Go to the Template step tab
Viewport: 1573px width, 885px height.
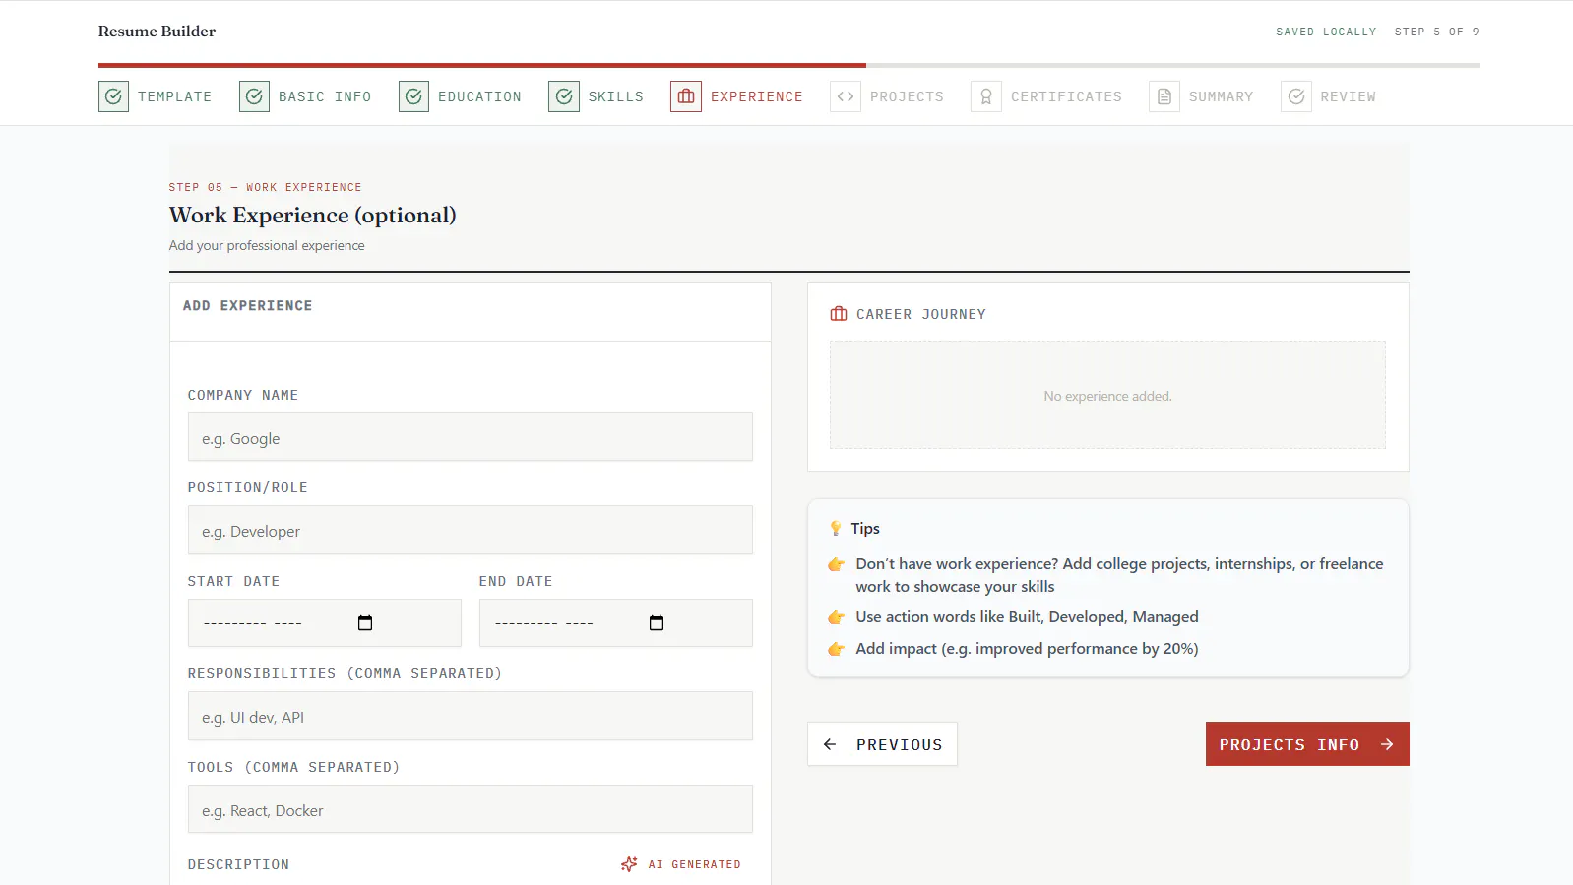point(156,96)
